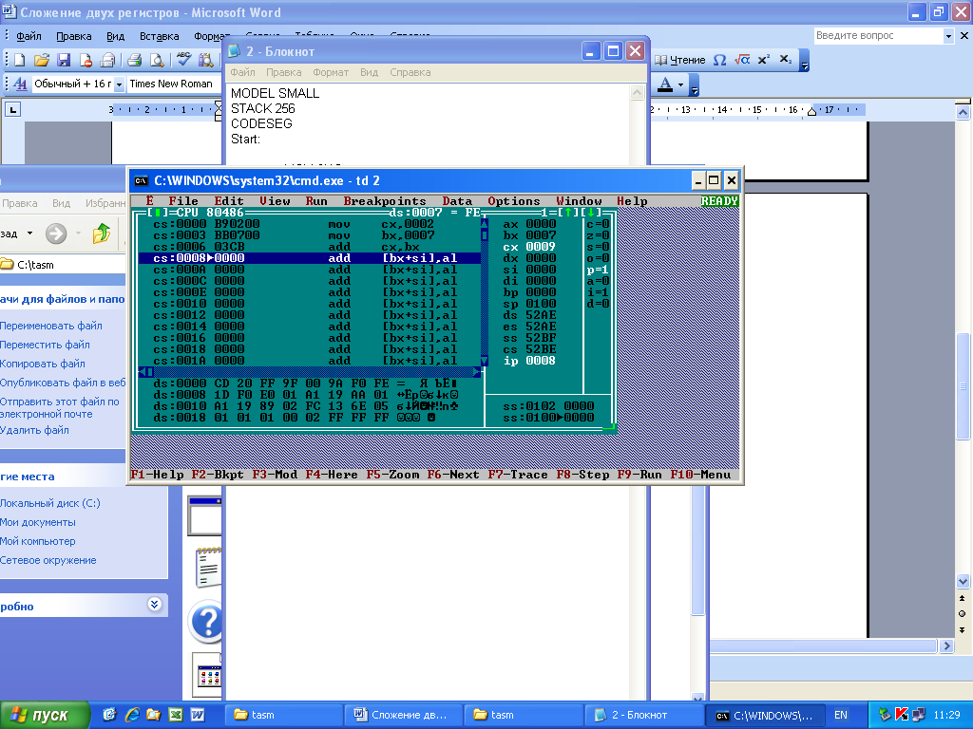Open Options menu in Turbo Debugger
This screenshot has width=973, height=729.
point(514,201)
